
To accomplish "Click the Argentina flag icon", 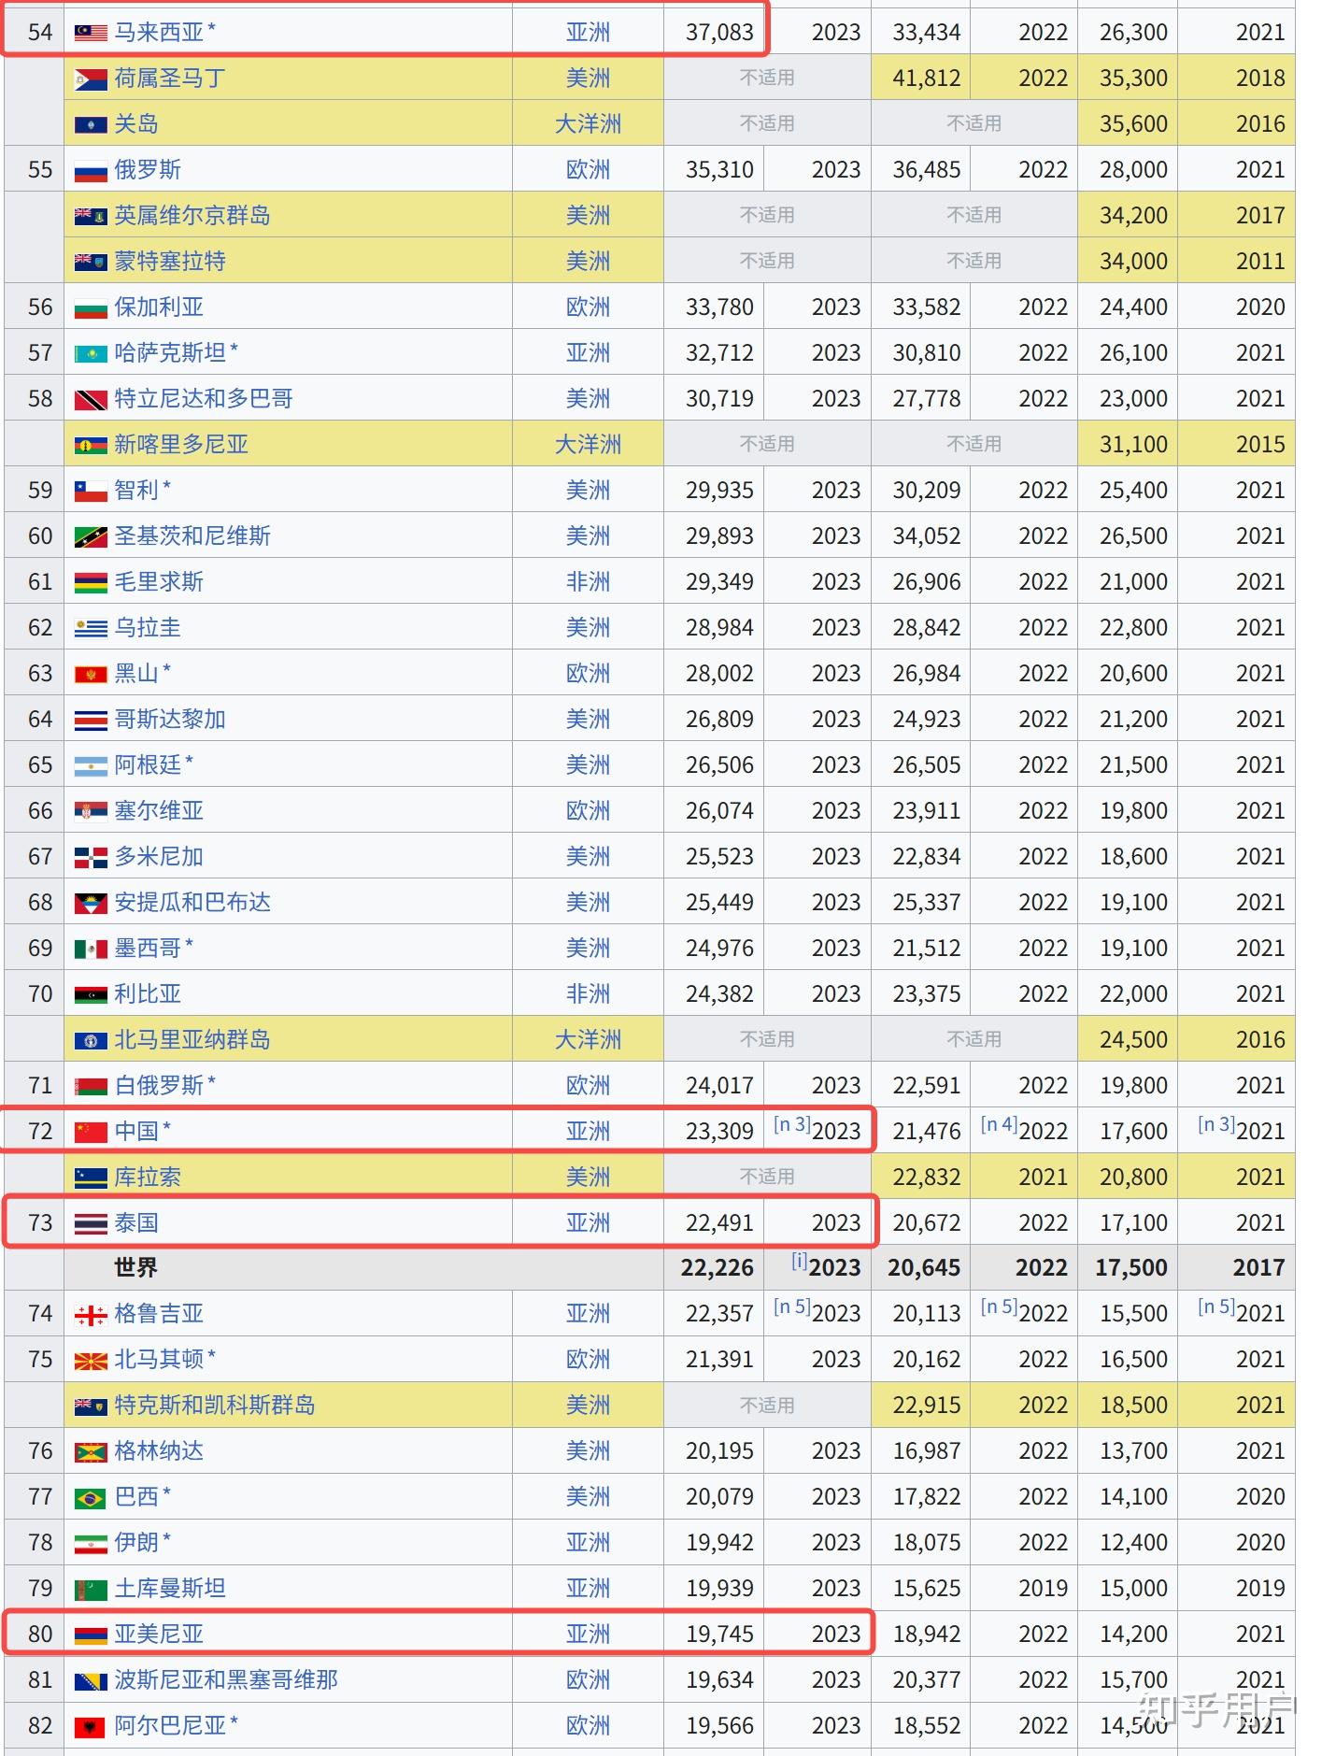I will click(x=91, y=765).
